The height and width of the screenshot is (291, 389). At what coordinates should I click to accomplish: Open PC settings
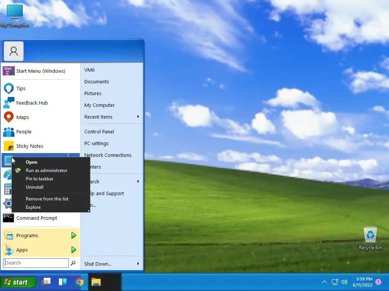112,144
